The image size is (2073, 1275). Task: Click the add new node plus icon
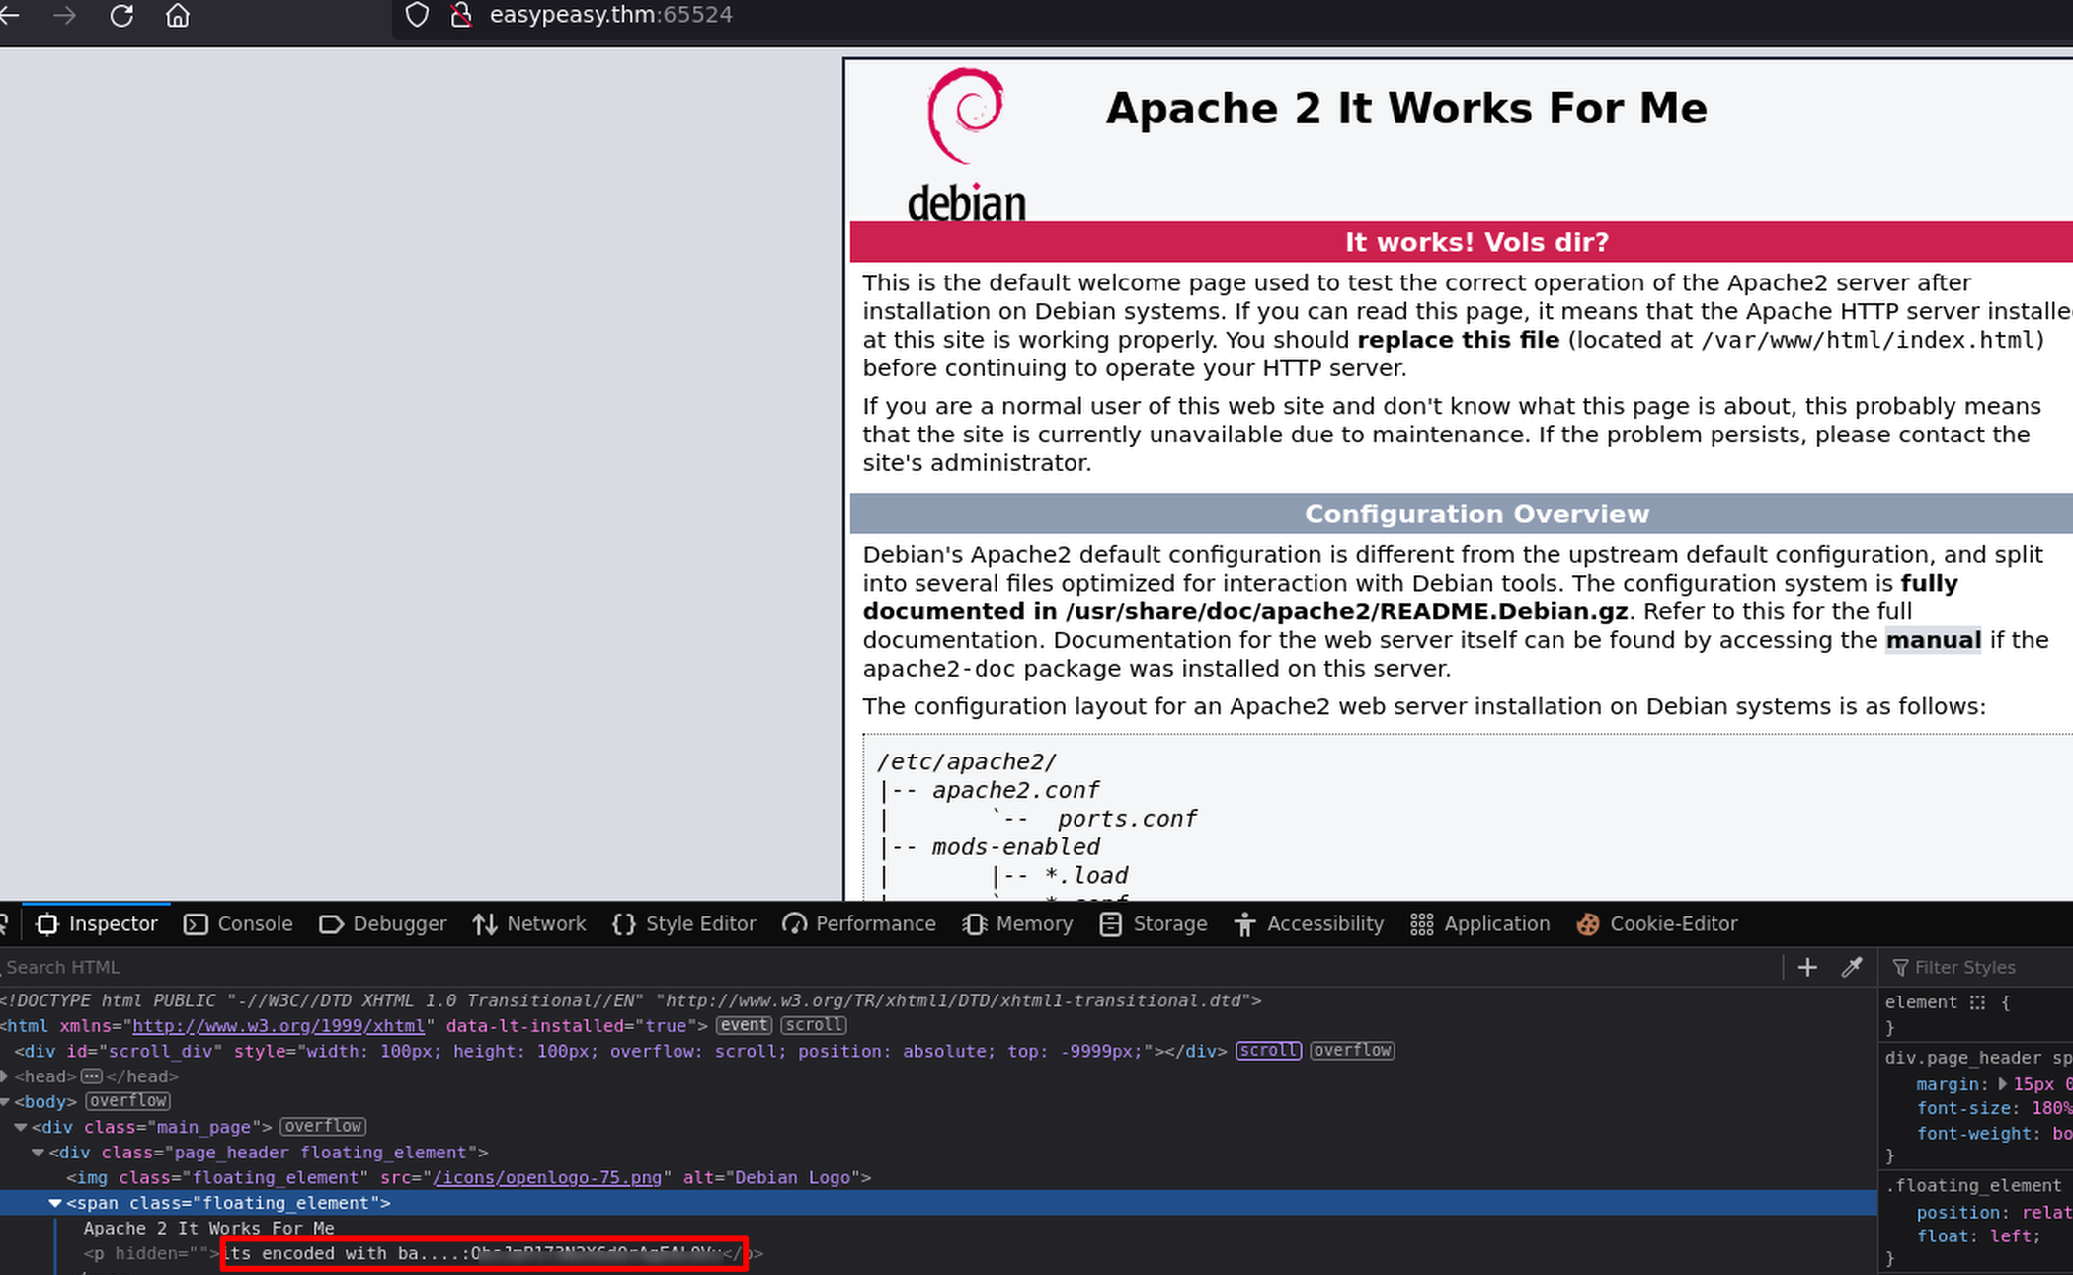tap(1807, 968)
